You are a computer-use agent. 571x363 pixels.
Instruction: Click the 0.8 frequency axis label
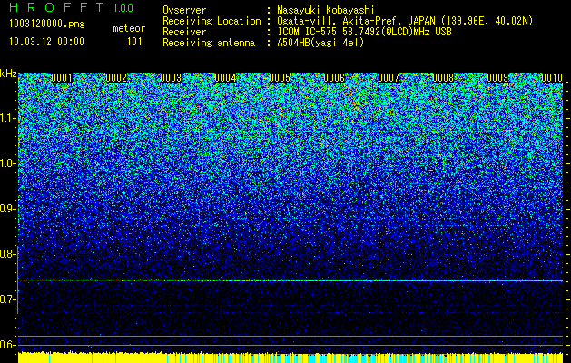(x=6, y=254)
